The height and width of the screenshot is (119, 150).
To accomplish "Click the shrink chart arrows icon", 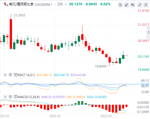I will pyautogui.click(x=140, y=5).
